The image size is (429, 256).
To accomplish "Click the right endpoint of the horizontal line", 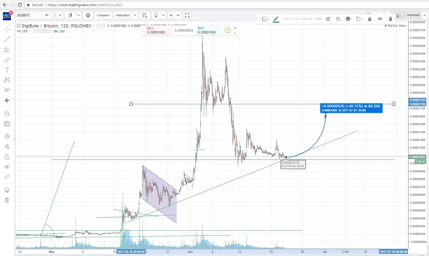I will [393, 104].
